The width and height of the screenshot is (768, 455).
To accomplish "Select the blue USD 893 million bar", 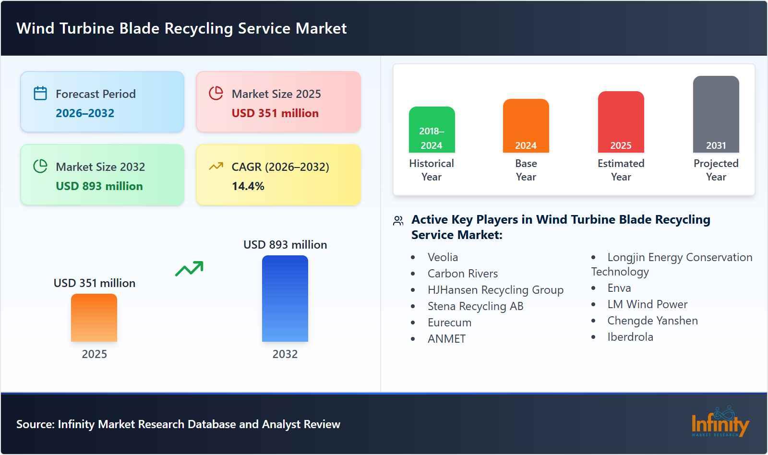I will [285, 299].
